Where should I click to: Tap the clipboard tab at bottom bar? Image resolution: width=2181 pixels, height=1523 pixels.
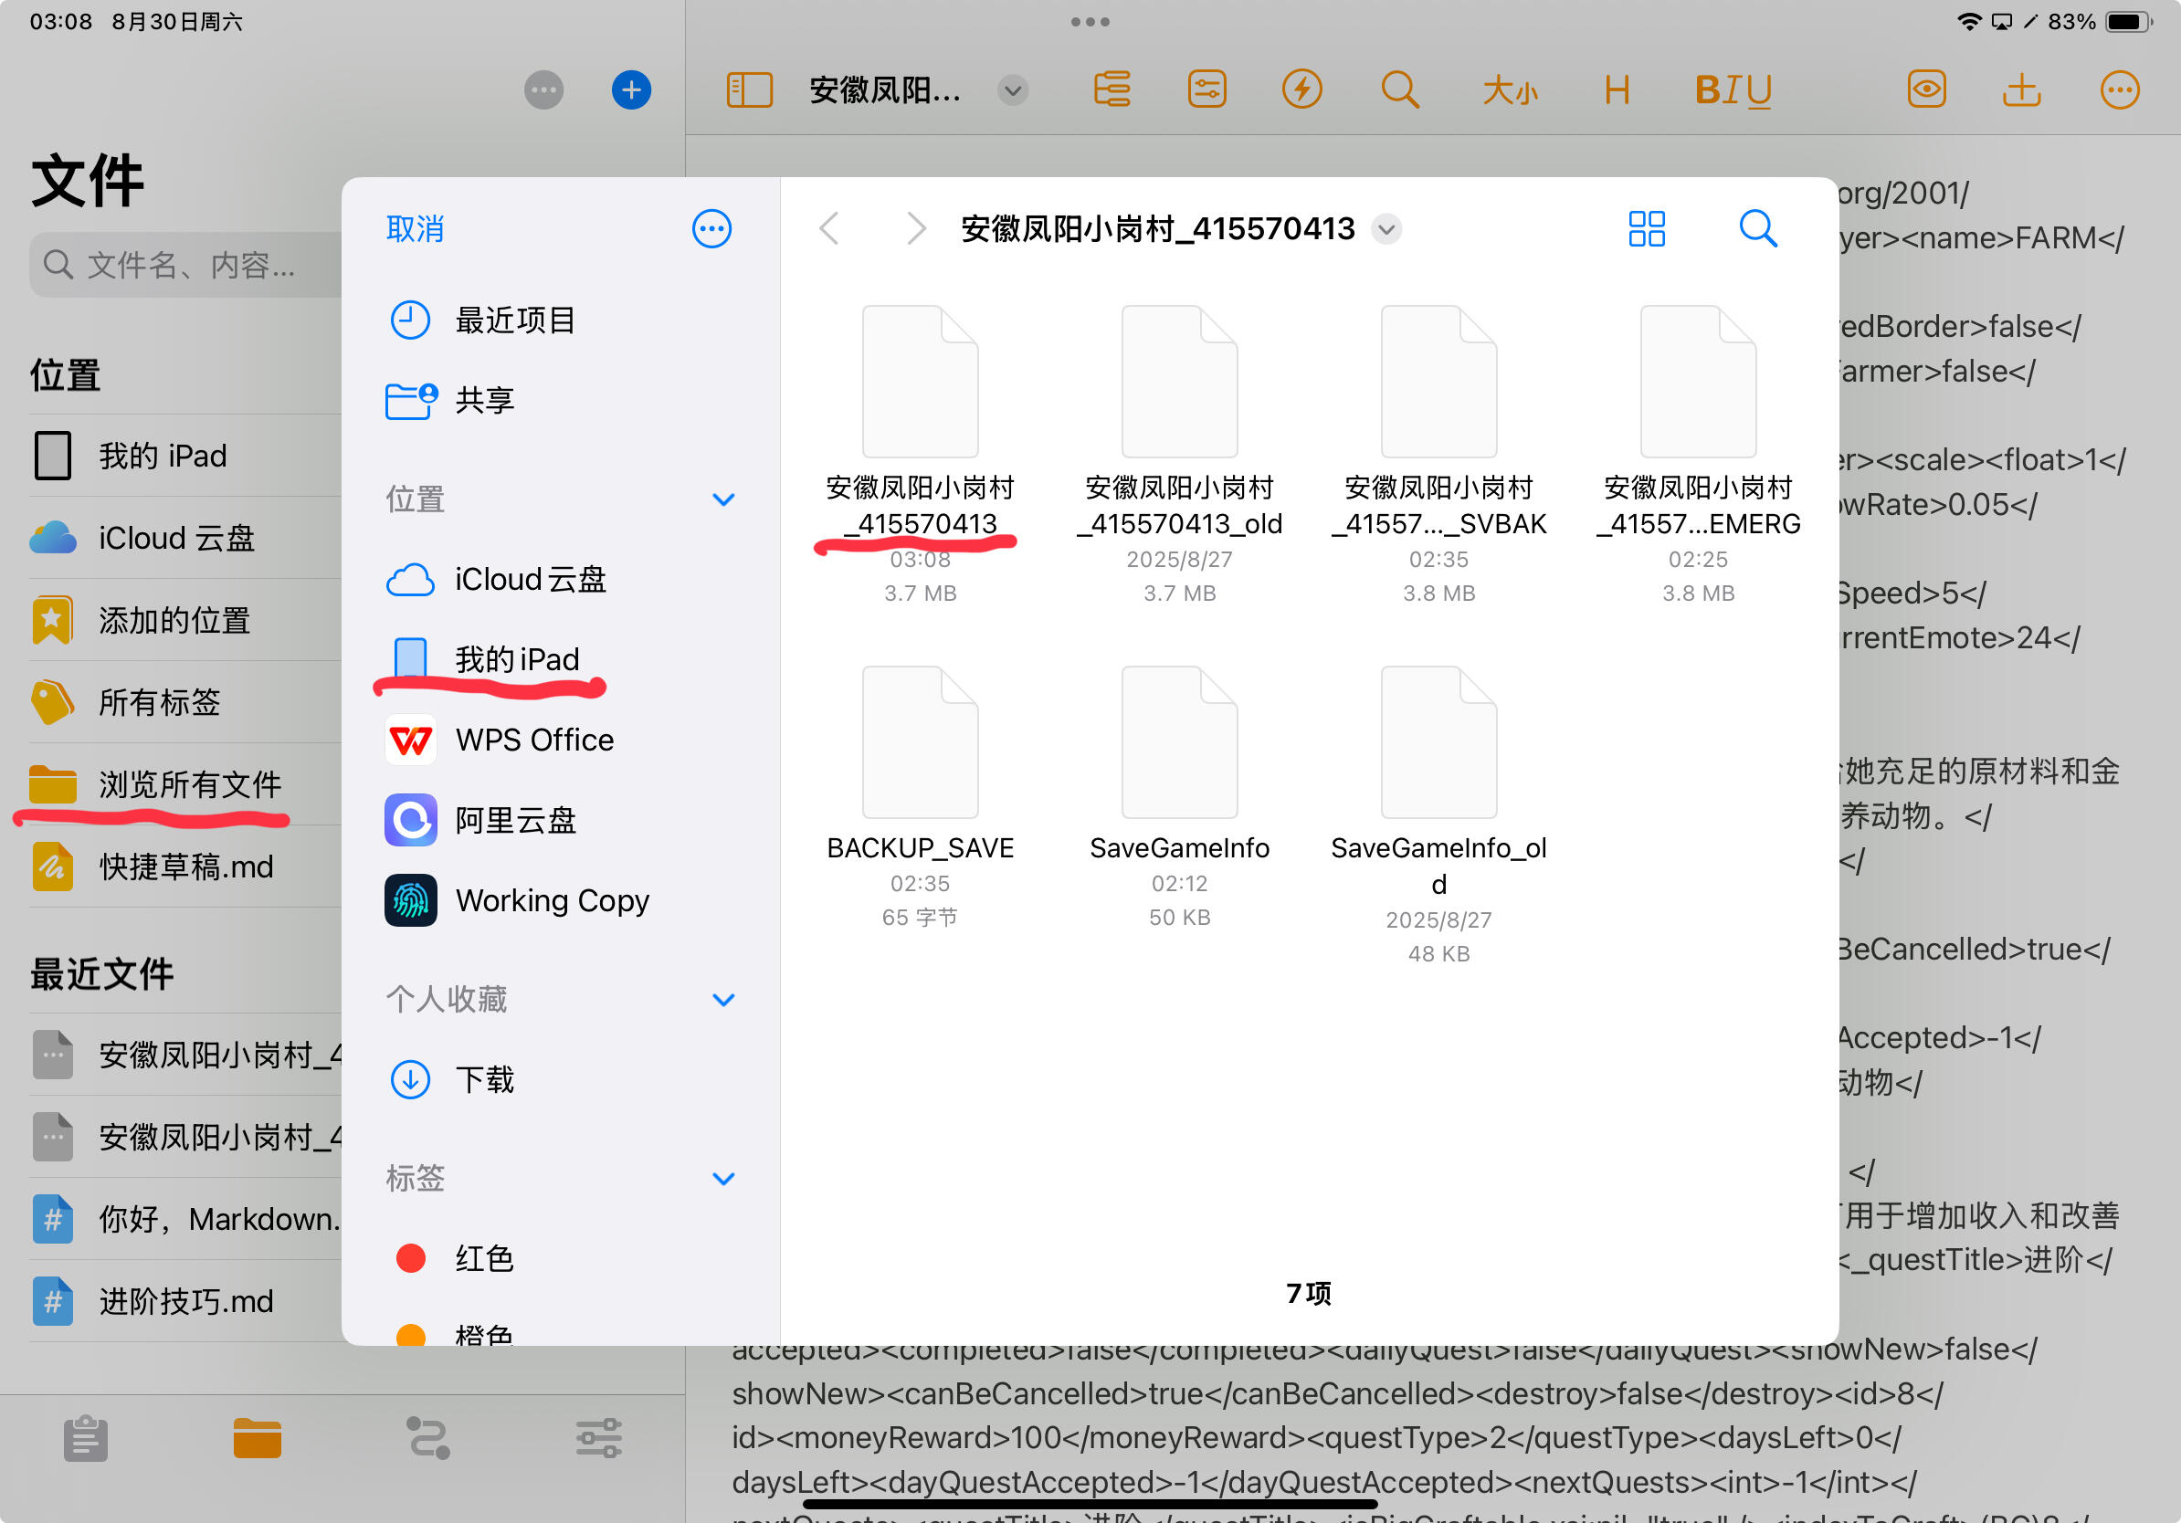coord(86,1438)
